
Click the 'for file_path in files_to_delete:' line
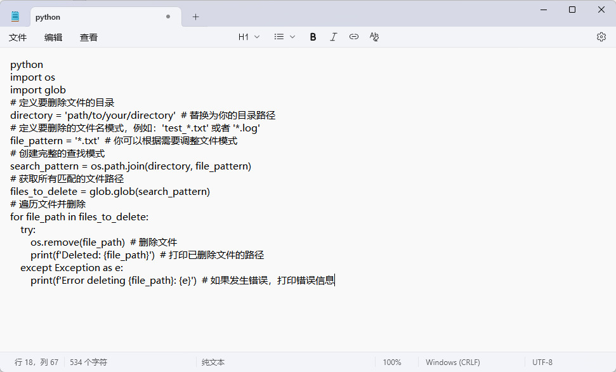79,216
